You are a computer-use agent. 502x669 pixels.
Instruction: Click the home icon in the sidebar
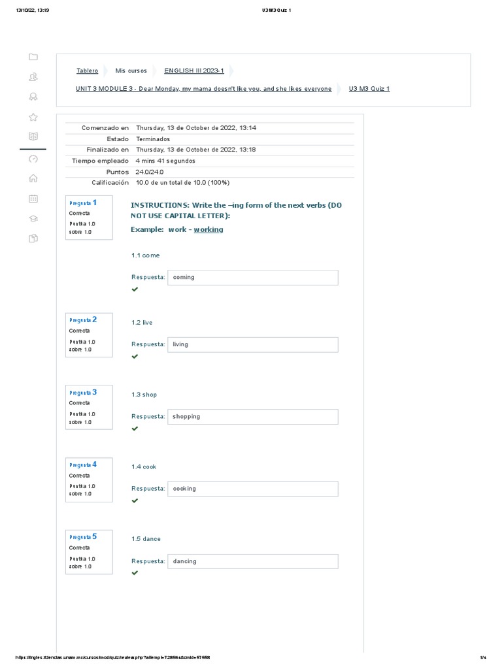33,178
